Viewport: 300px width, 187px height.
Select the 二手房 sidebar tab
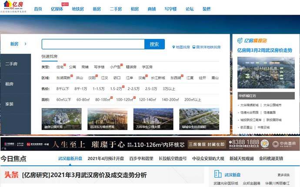16,64
